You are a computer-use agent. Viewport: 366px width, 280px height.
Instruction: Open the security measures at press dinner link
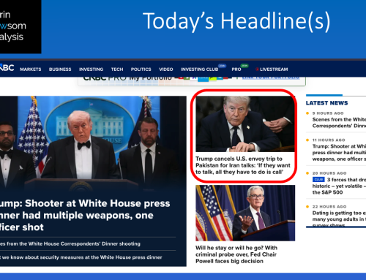coord(81,257)
